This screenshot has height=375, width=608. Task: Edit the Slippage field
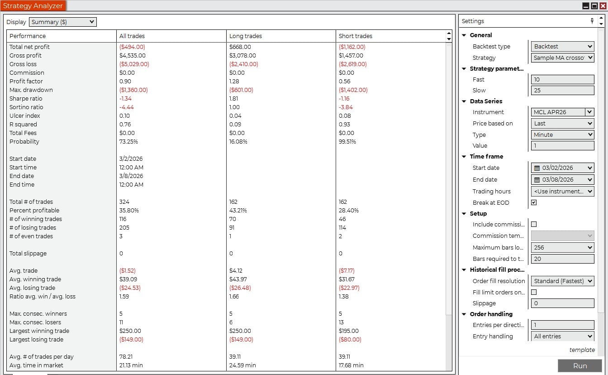(x=563, y=303)
